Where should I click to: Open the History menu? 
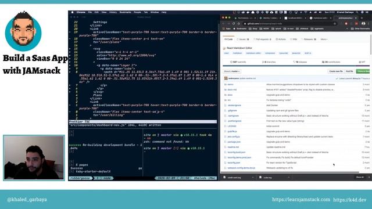[113, 12]
